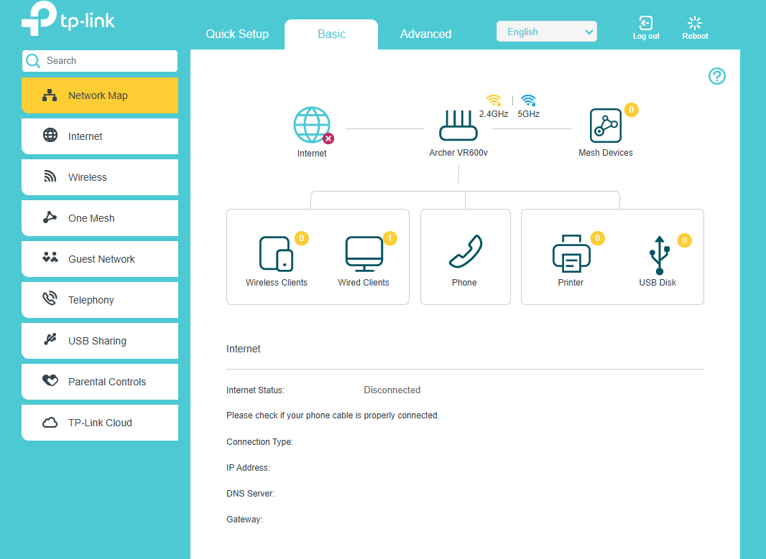The image size is (766, 559).
Task: Click the 5GHz Wi-Fi band icon
Action: pyautogui.click(x=528, y=101)
